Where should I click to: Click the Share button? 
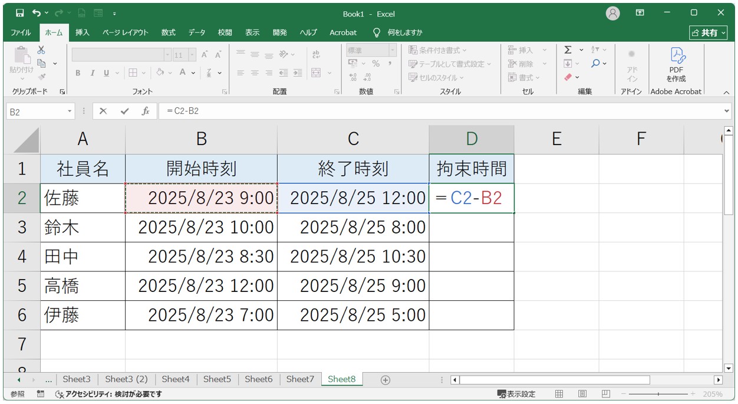click(x=708, y=32)
